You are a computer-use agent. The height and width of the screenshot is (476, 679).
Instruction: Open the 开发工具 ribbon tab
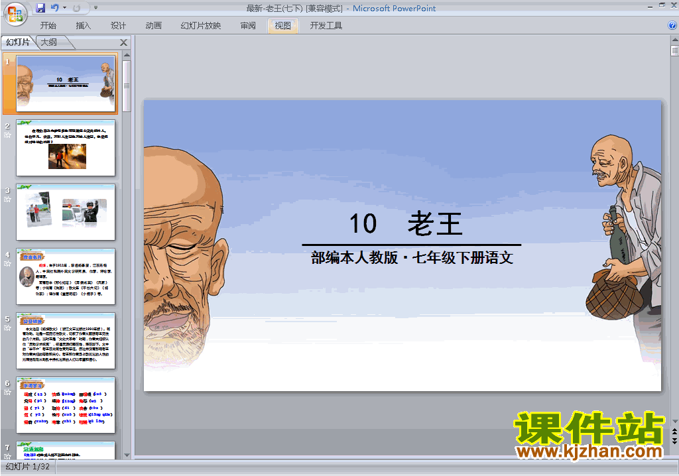[326, 26]
